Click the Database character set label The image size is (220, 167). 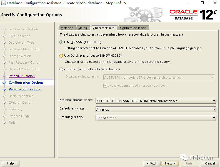[83, 76]
